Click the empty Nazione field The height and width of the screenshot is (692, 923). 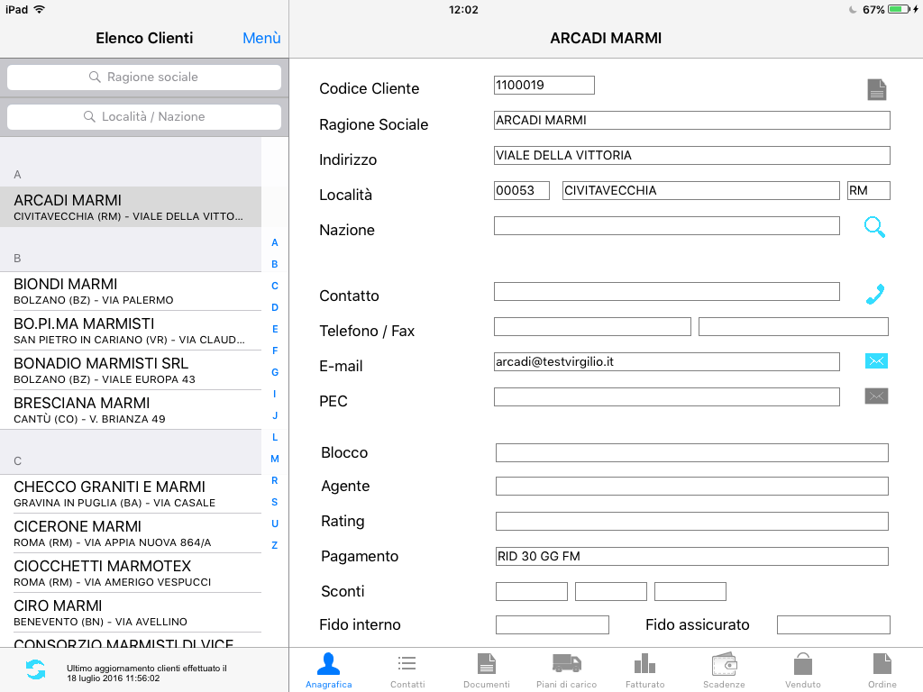[666, 226]
